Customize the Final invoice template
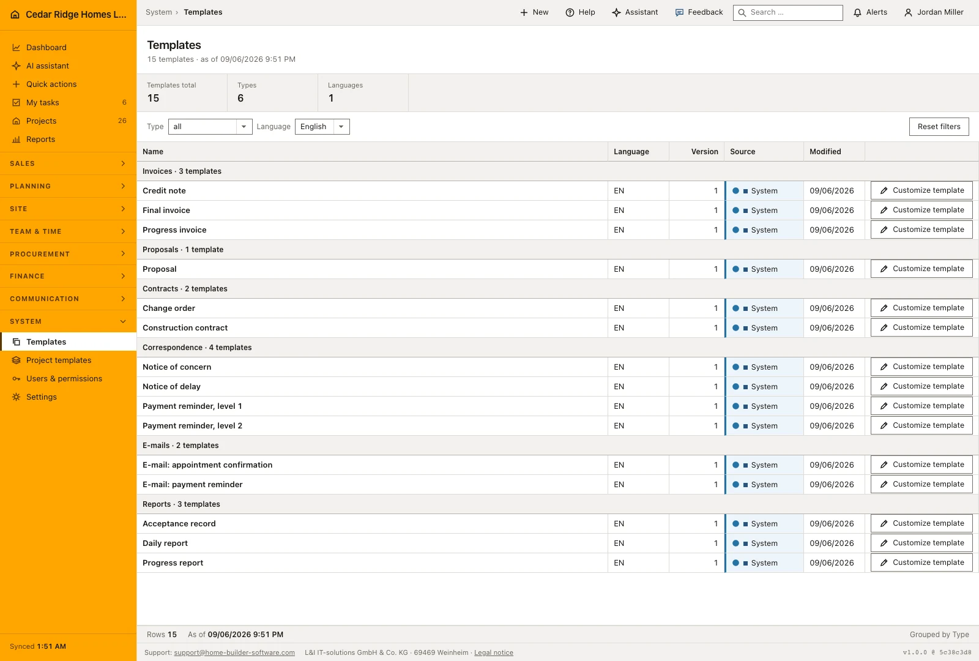Image resolution: width=979 pixels, height=661 pixels. click(921, 210)
